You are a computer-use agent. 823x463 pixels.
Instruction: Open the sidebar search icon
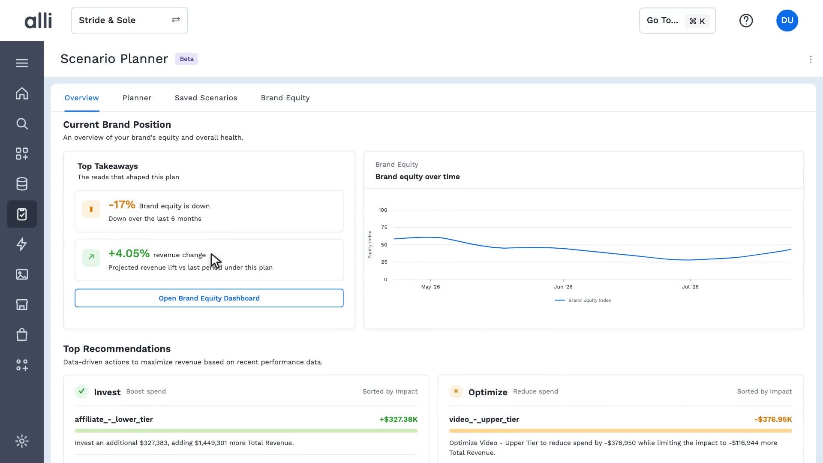22,124
